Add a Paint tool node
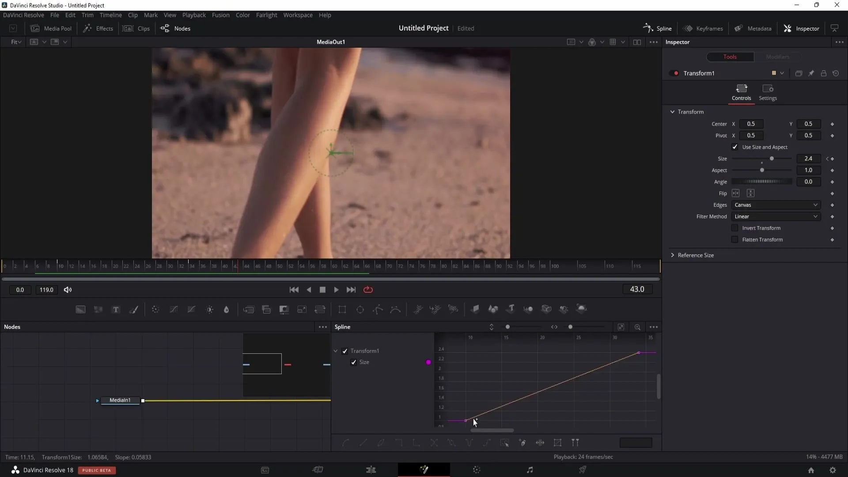 pyautogui.click(x=133, y=310)
